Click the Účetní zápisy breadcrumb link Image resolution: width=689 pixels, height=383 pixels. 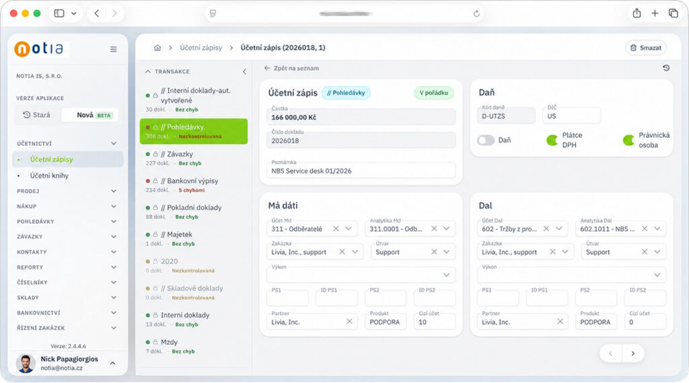(x=201, y=48)
